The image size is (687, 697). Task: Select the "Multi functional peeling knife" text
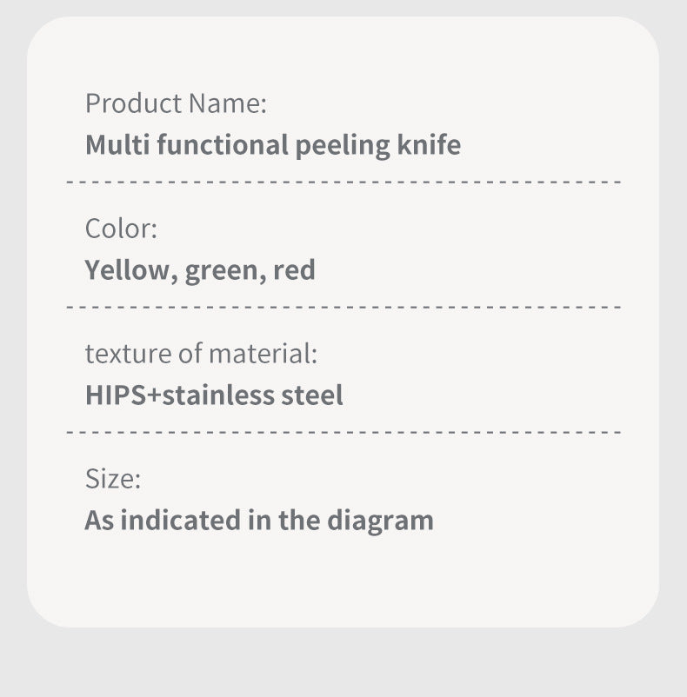(x=272, y=144)
